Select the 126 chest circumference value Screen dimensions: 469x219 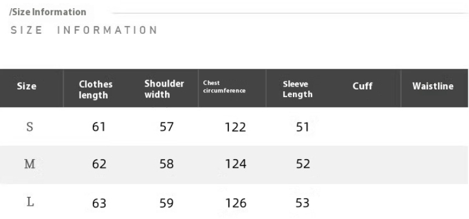[236, 203]
